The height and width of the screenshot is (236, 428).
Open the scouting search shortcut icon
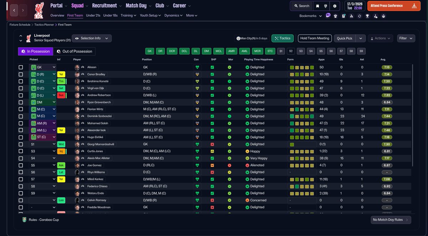point(351,16)
